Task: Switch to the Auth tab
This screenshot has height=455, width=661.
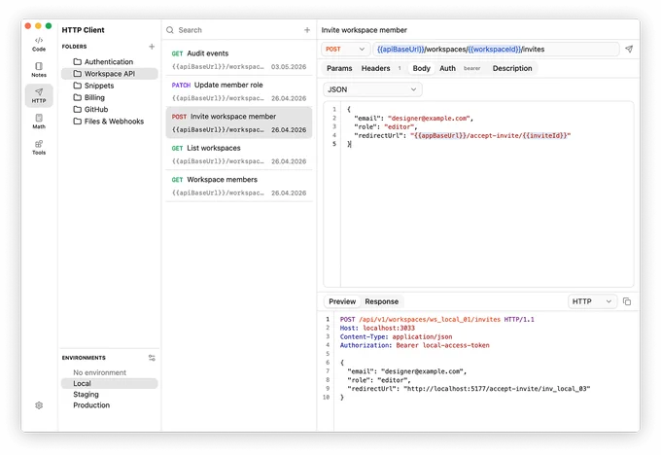Action: pyautogui.click(x=448, y=68)
